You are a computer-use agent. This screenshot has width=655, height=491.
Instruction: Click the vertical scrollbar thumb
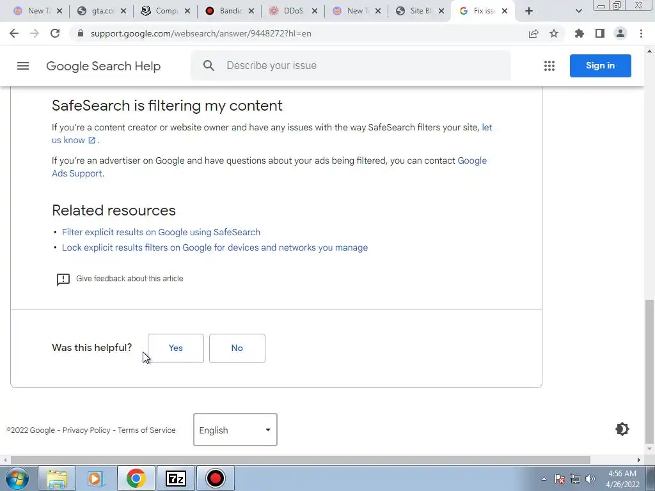pos(649,371)
